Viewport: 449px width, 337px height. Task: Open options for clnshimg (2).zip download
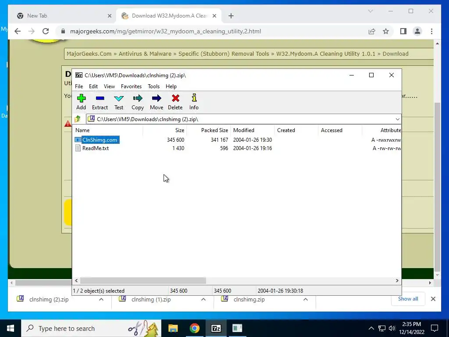point(101,299)
